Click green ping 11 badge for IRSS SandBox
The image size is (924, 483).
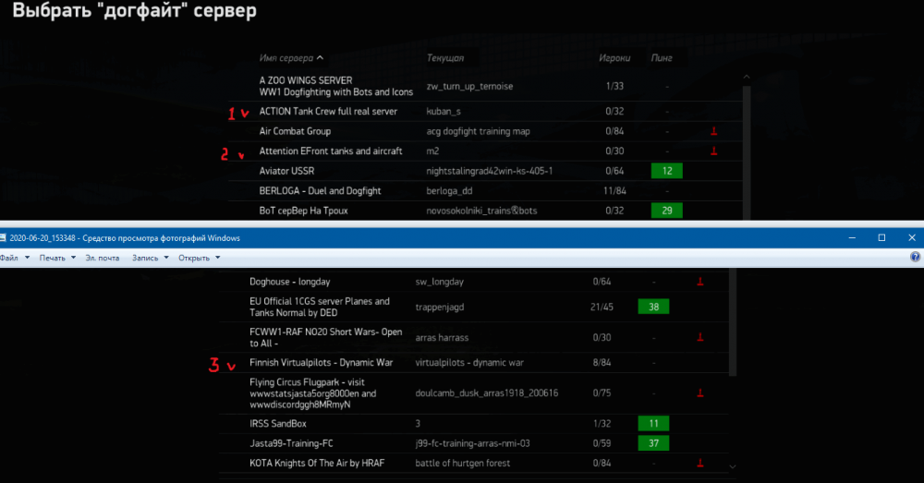653,423
